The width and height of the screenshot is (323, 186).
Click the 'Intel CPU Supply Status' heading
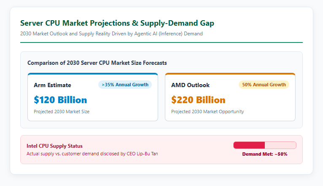pos(54,146)
